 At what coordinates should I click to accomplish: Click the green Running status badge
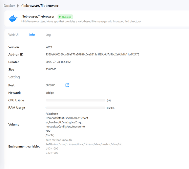(65, 17)
